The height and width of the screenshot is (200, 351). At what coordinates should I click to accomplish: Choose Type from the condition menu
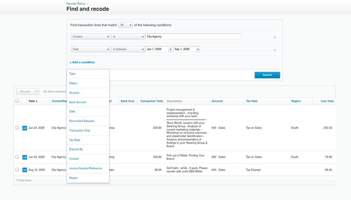click(88, 74)
